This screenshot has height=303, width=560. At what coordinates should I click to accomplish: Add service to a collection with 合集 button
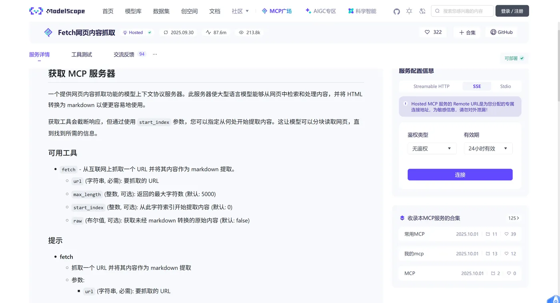467,32
